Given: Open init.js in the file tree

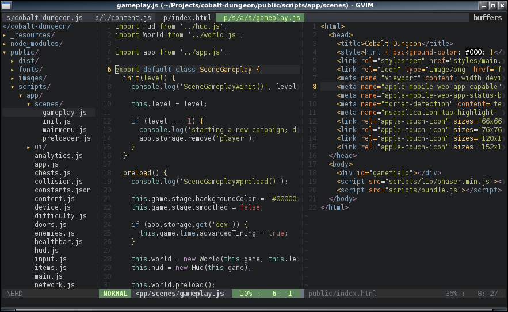Looking at the screenshot, I should 57,121.
